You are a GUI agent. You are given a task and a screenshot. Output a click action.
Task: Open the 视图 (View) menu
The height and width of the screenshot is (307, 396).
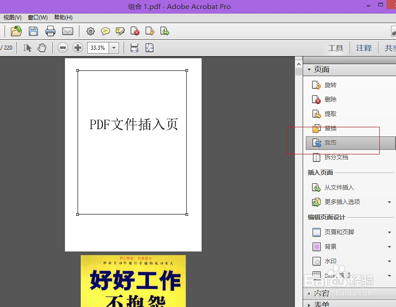coord(11,17)
